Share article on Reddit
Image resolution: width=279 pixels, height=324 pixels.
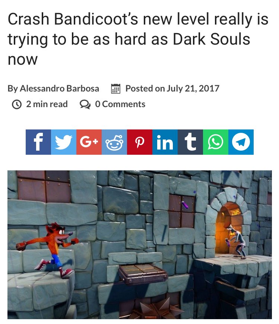pyautogui.click(x=114, y=142)
